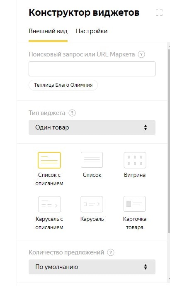
Task: Open the "Один товар" widget type dropdown
Action: [x=92, y=127]
